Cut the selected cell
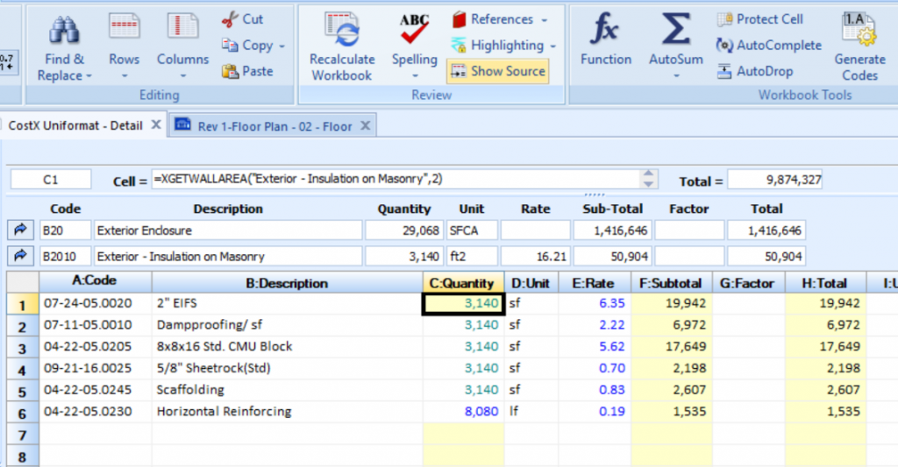898x467 pixels. click(x=243, y=19)
